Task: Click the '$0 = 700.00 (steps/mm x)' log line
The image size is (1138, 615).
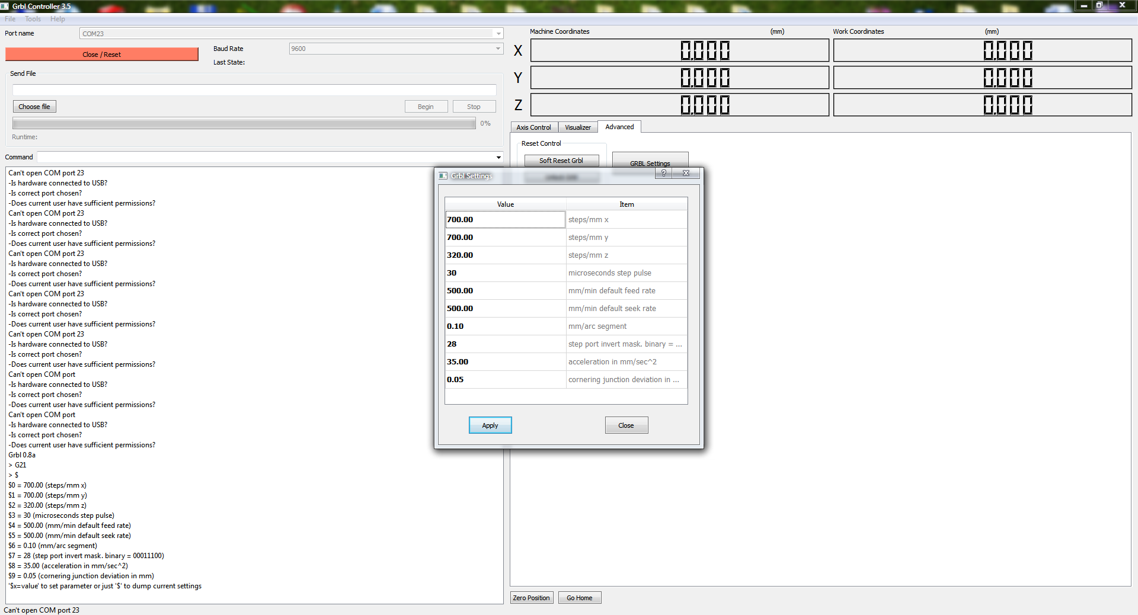Action: pyautogui.click(x=47, y=485)
